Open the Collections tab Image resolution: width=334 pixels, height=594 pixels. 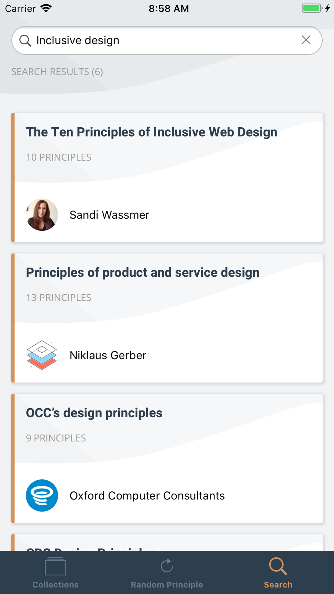point(55,573)
